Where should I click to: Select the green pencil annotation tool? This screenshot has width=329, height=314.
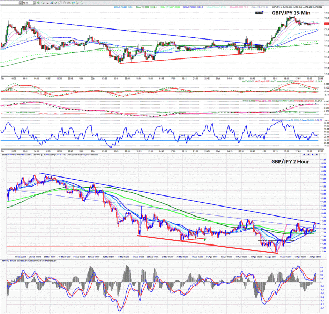56,3
